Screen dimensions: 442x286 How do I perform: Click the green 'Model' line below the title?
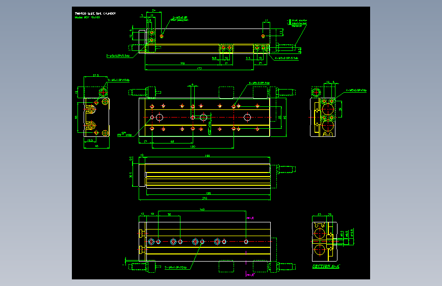87,17
